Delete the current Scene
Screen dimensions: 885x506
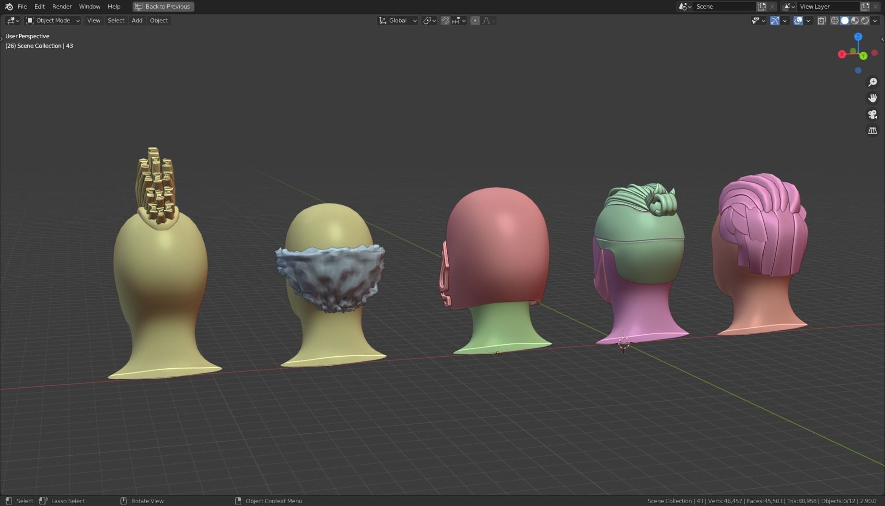pyautogui.click(x=772, y=7)
